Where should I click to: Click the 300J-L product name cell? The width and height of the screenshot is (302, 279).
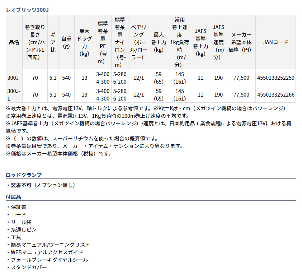14,94
